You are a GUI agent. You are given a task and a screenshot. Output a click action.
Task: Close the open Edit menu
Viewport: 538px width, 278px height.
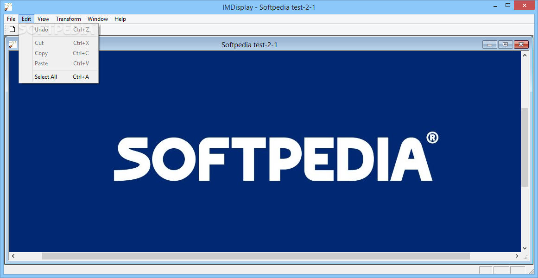click(26, 19)
